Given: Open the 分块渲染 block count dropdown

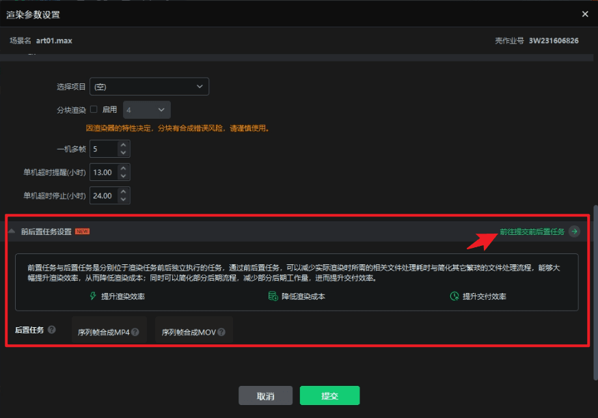Looking at the screenshot, I should 146,110.
